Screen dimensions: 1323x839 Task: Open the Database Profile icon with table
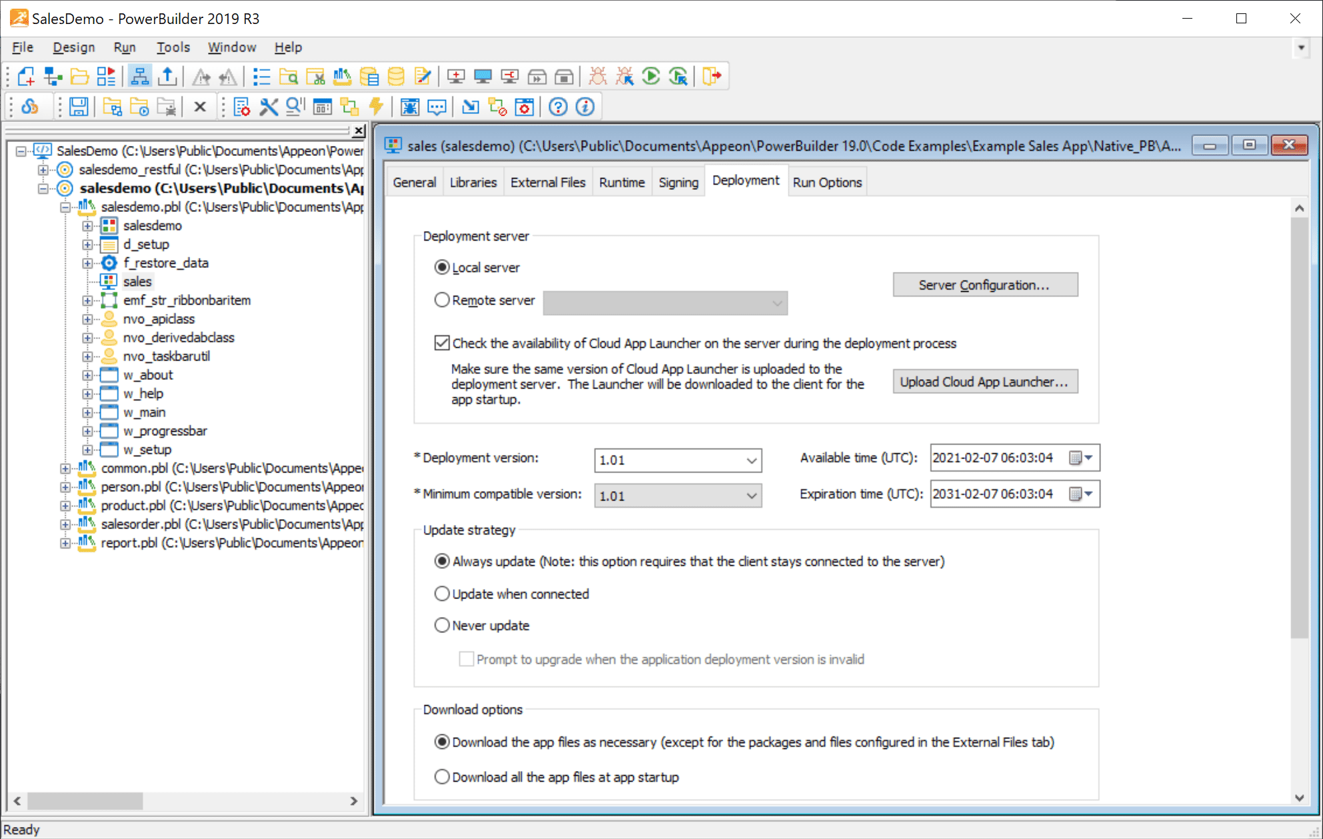coord(369,77)
